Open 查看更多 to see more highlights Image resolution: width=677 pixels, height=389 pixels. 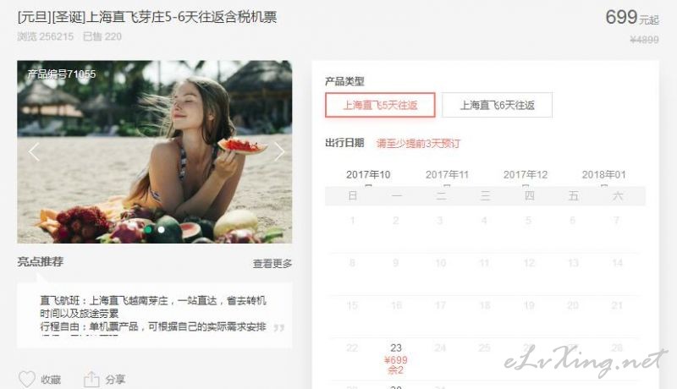[272, 264]
